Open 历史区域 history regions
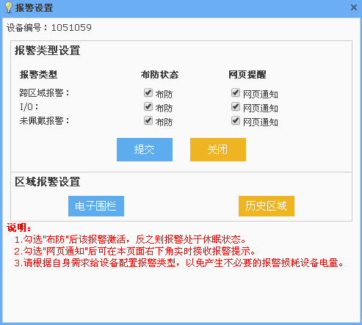Screen dimensions: 362x325 click(267, 206)
